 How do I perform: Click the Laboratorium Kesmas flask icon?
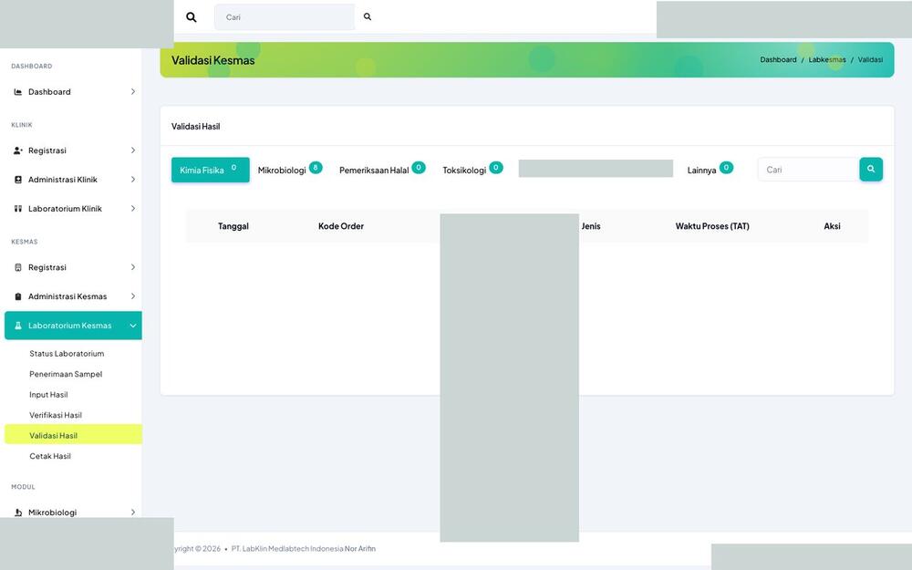click(18, 326)
